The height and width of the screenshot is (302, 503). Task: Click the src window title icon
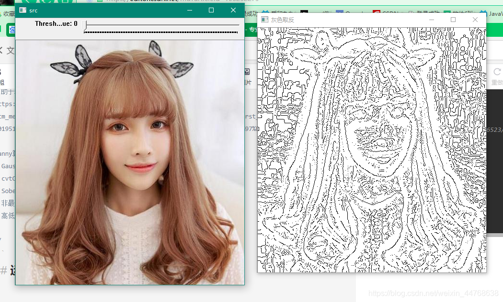(x=23, y=10)
